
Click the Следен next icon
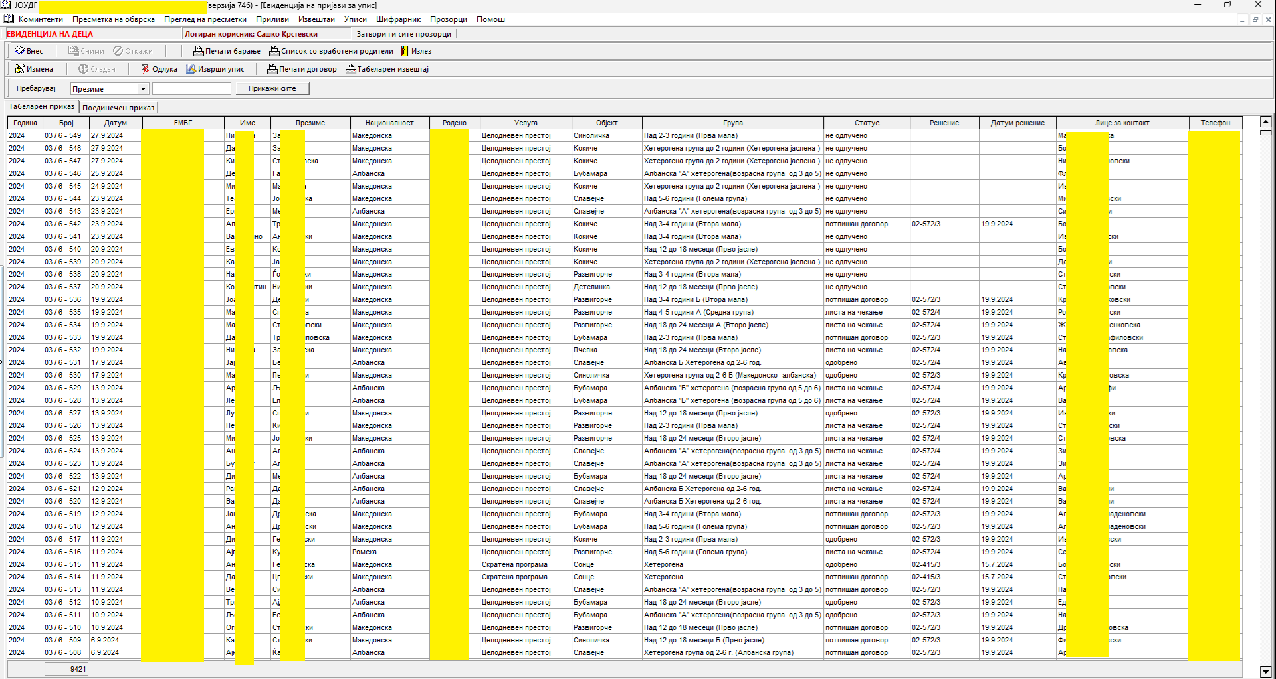[83, 69]
